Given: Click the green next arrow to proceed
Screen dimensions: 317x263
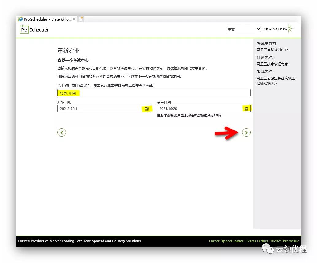Looking at the screenshot, I should 246,132.
